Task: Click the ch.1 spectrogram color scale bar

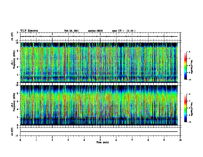Action: 185,66
